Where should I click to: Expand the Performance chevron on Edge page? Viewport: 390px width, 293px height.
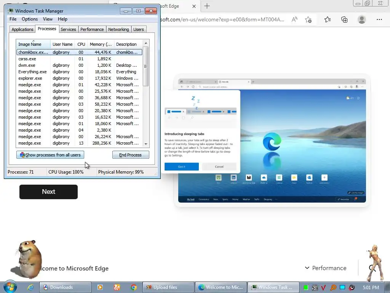coord(307,268)
